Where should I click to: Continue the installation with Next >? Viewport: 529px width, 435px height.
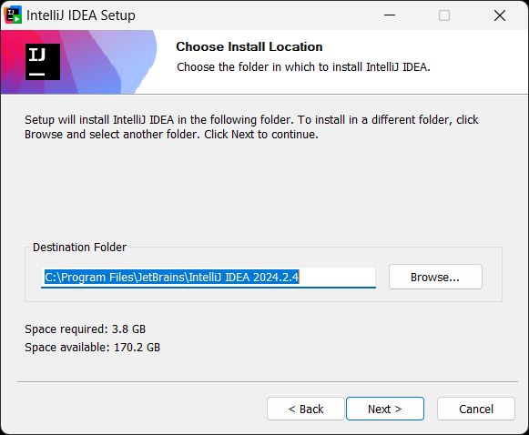pos(385,409)
